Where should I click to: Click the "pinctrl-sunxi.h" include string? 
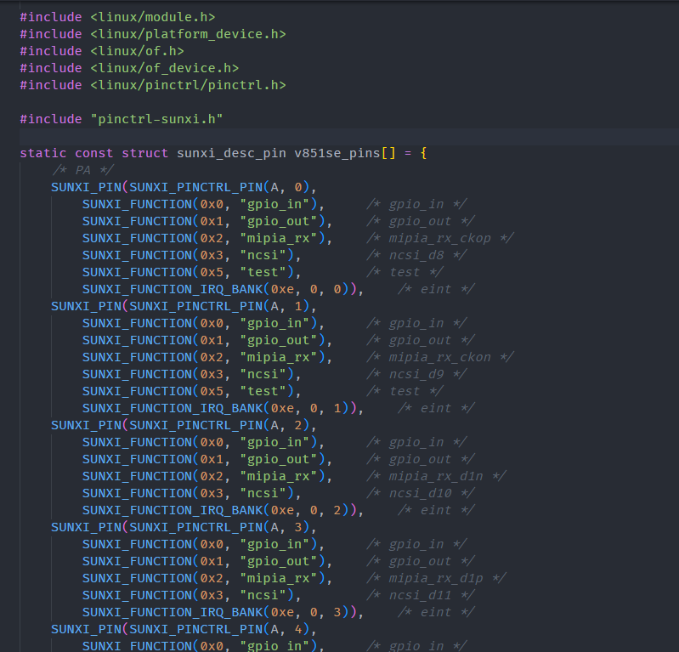[156, 119]
